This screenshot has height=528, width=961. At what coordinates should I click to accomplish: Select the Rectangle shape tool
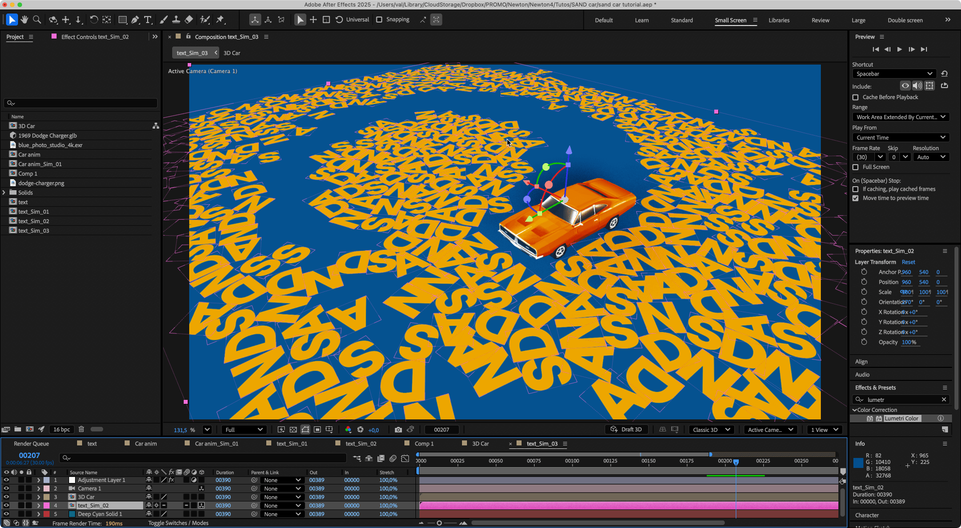pyautogui.click(x=122, y=20)
